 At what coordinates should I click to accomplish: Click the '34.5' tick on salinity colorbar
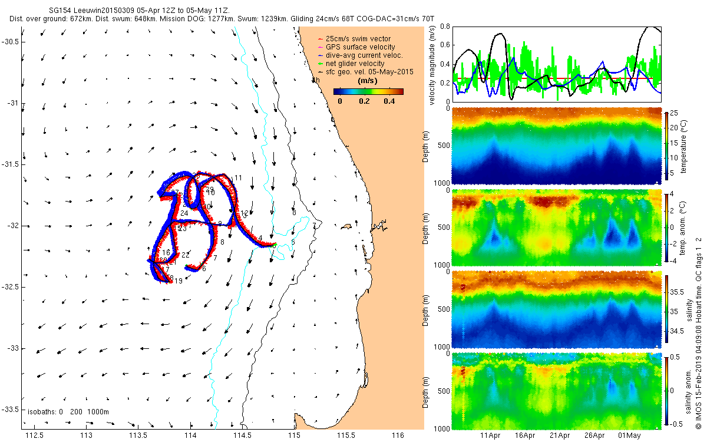click(678, 332)
